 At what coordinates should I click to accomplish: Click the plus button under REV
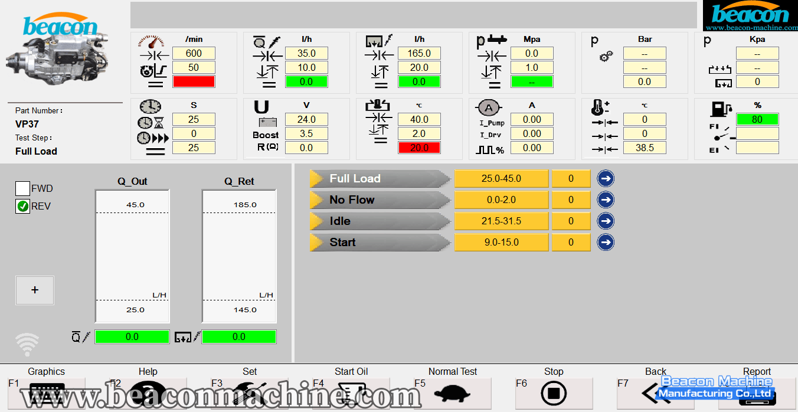[35, 290]
